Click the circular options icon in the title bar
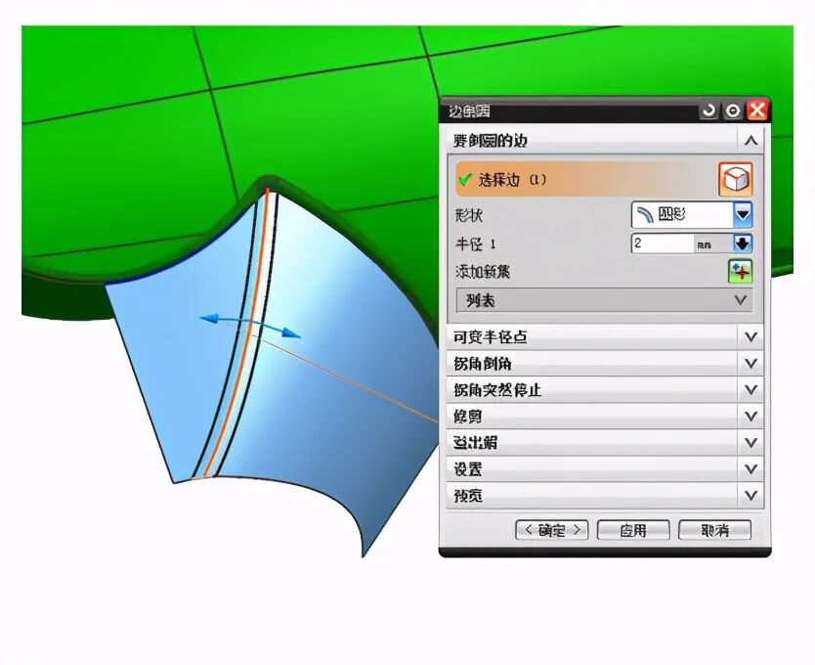815x665 pixels. click(x=735, y=110)
